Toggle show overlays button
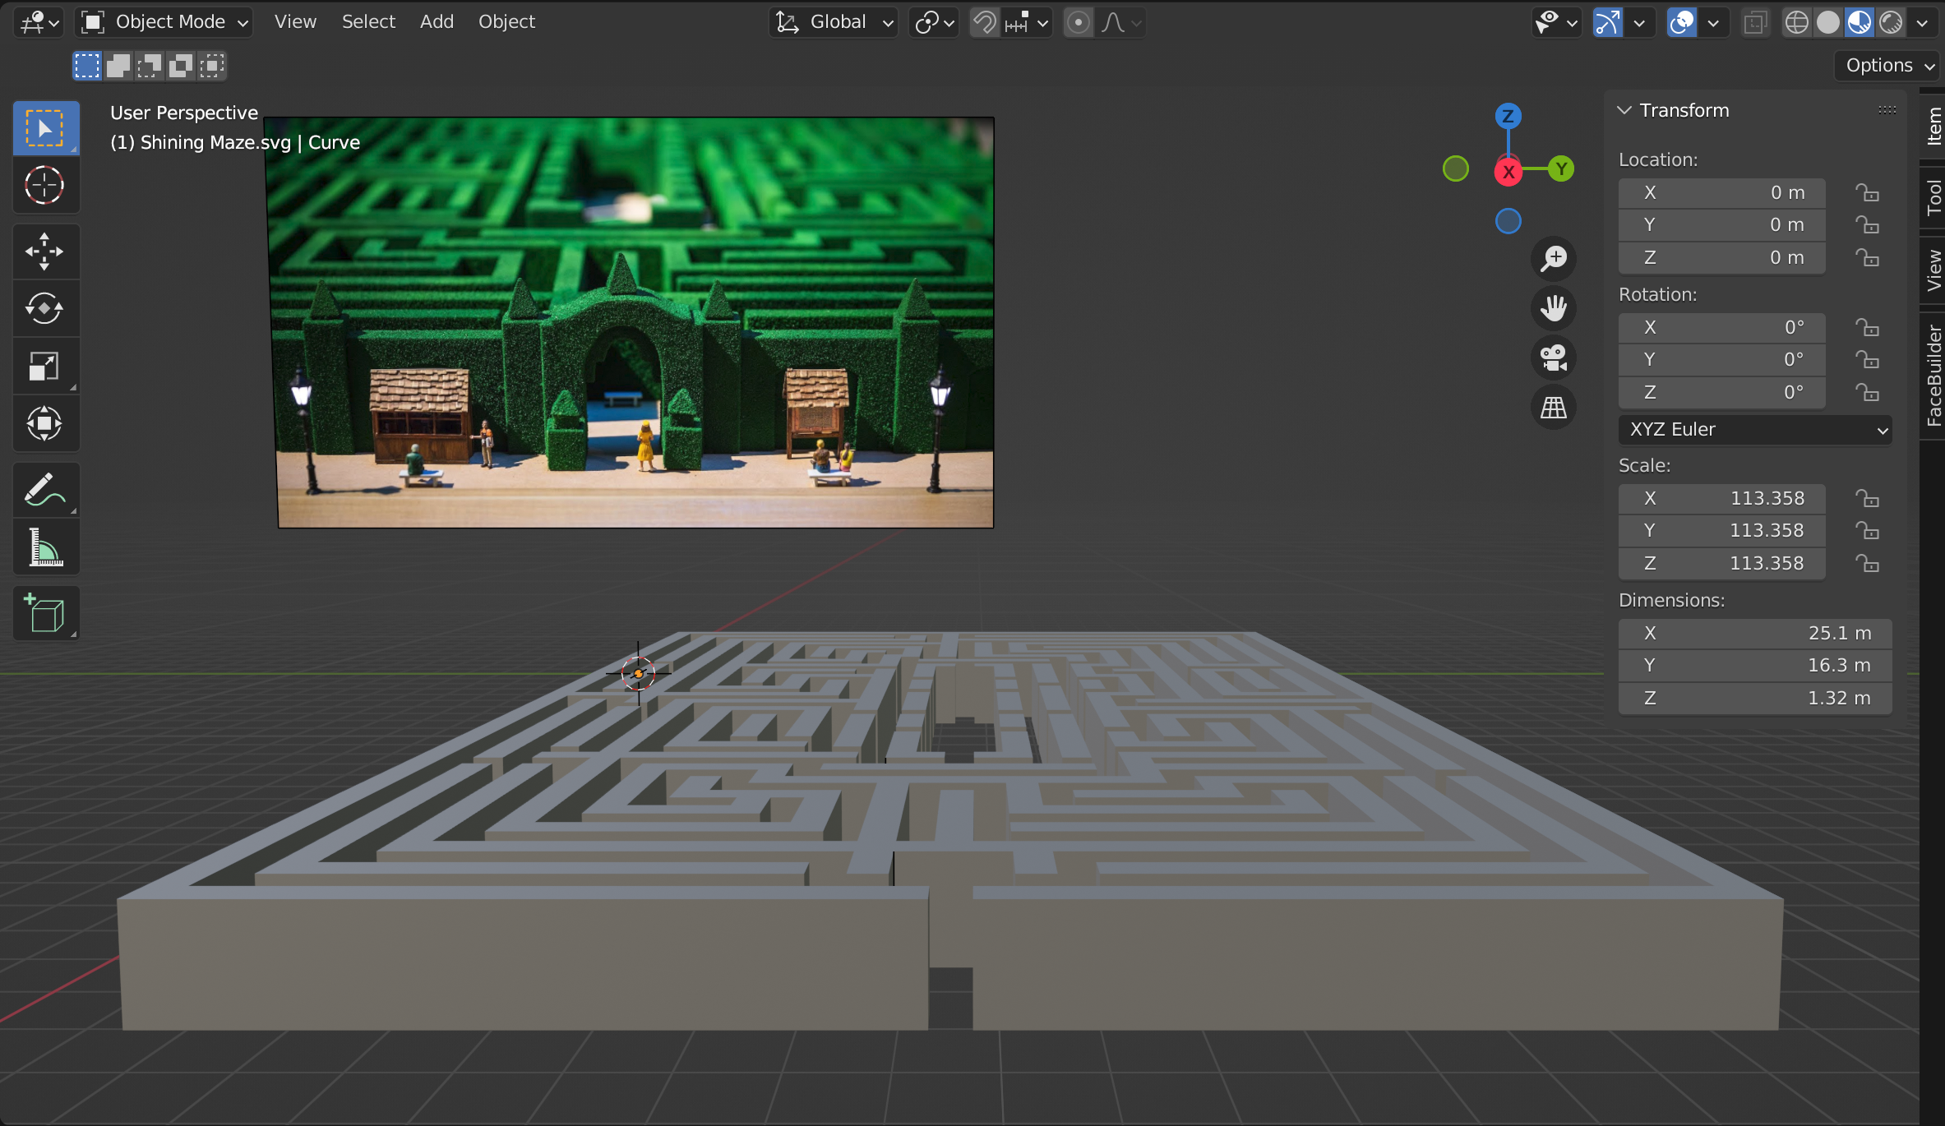 (x=1682, y=22)
